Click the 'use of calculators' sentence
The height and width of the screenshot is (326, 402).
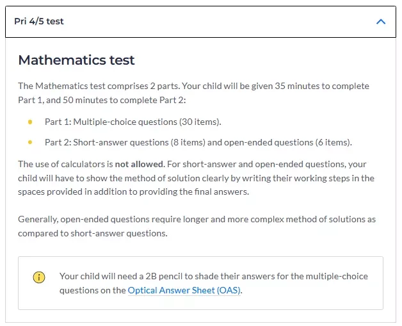tap(92, 164)
